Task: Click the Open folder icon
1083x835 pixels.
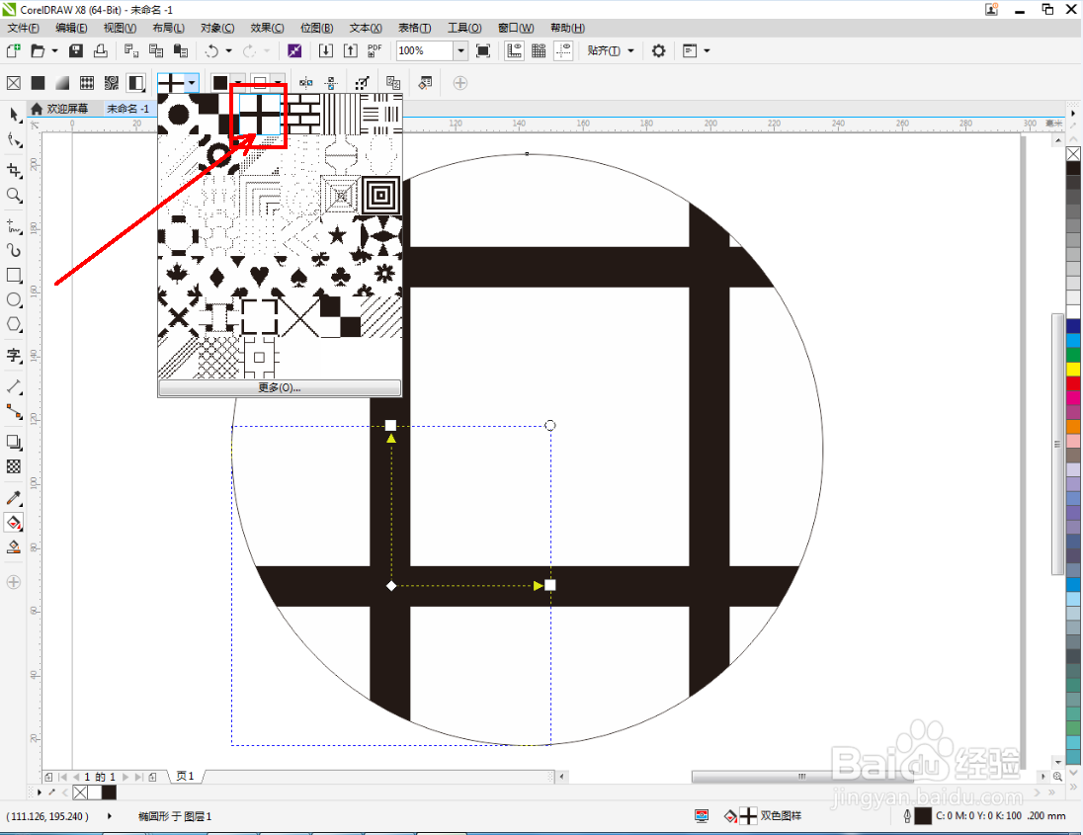Action: tap(38, 50)
